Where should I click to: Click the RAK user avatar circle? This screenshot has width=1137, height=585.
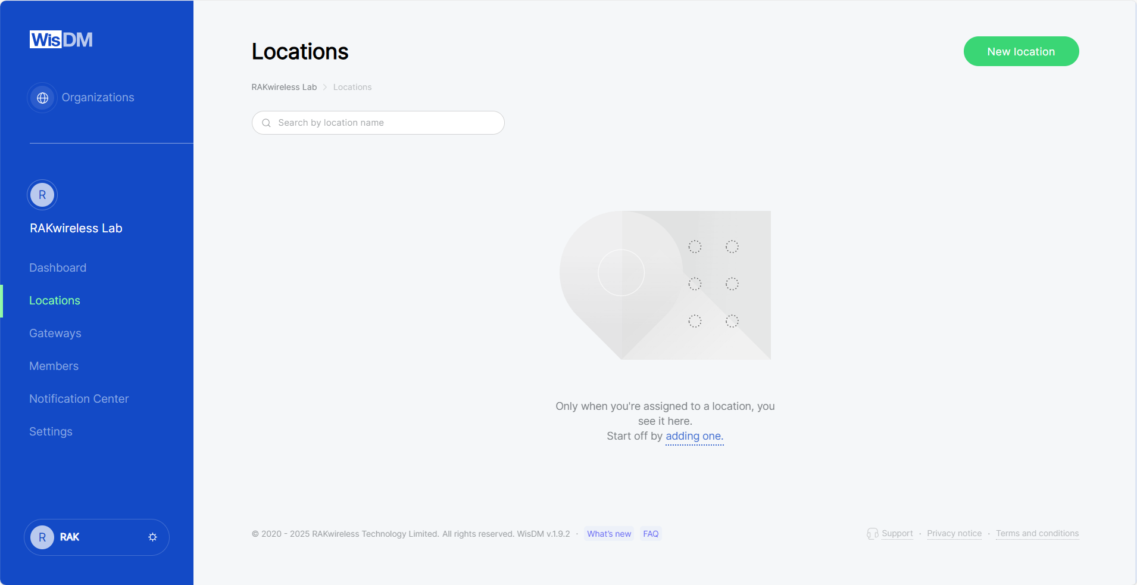42,537
